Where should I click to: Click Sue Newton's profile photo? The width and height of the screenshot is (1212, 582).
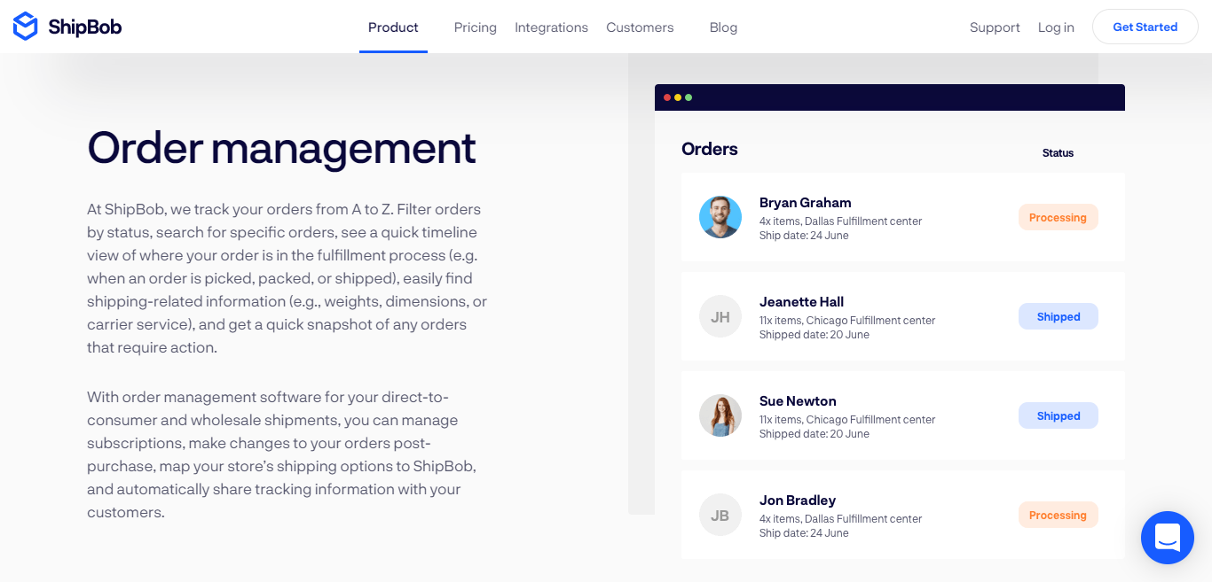click(720, 415)
